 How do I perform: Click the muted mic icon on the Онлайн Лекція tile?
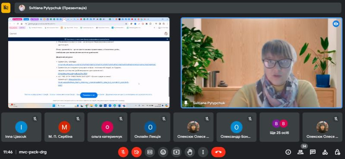tap(164, 119)
